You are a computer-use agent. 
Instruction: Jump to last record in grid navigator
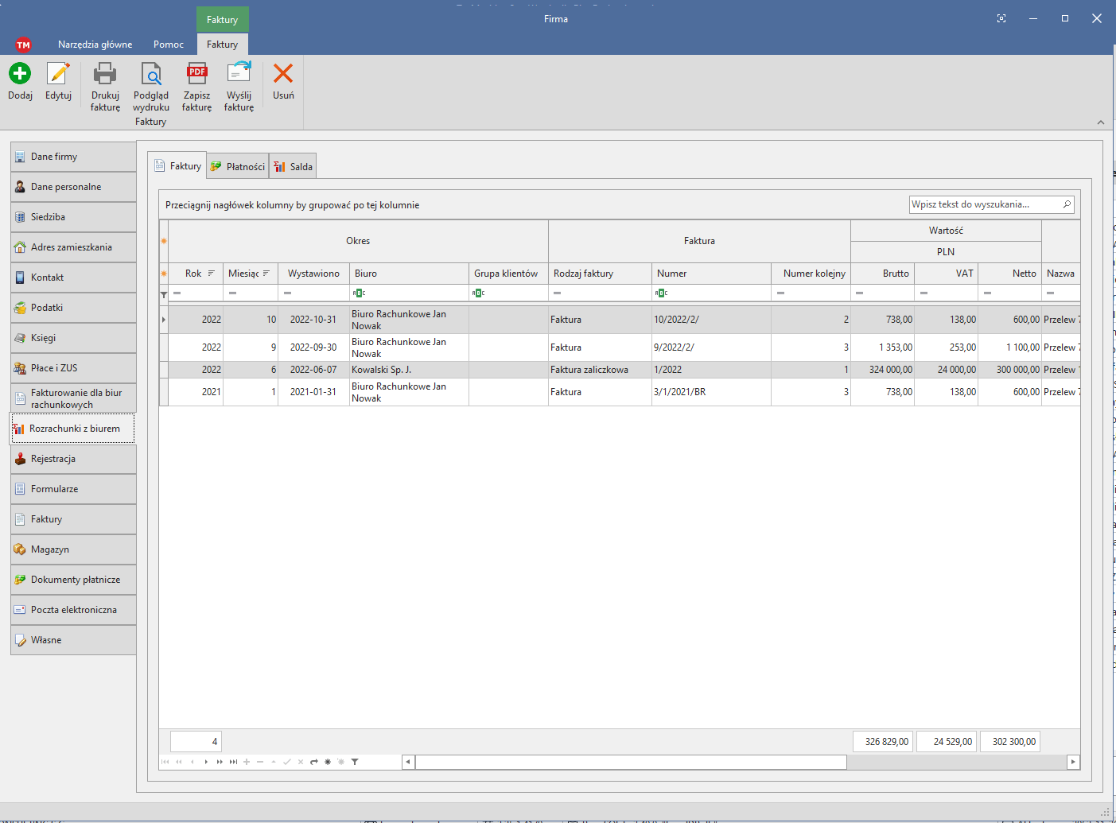coord(233,762)
